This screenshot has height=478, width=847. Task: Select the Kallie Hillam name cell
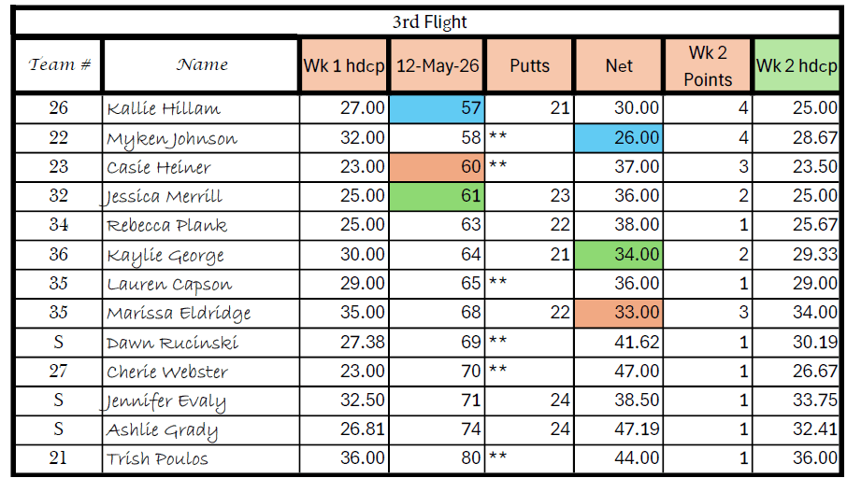tap(200, 108)
